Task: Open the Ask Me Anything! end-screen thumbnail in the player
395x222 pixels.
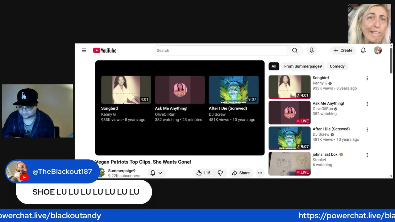Action: pyautogui.click(x=180, y=90)
